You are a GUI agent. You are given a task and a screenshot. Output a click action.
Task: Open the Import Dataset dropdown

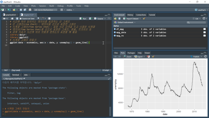coord(132,19)
